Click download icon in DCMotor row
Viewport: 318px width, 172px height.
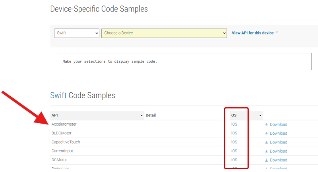click(x=266, y=160)
